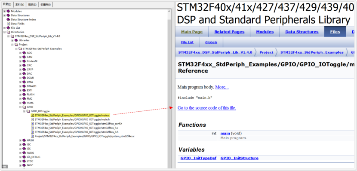357x171 pixels.
Task: Click the NVIC folder book icon
Action: (x=24, y=165)
